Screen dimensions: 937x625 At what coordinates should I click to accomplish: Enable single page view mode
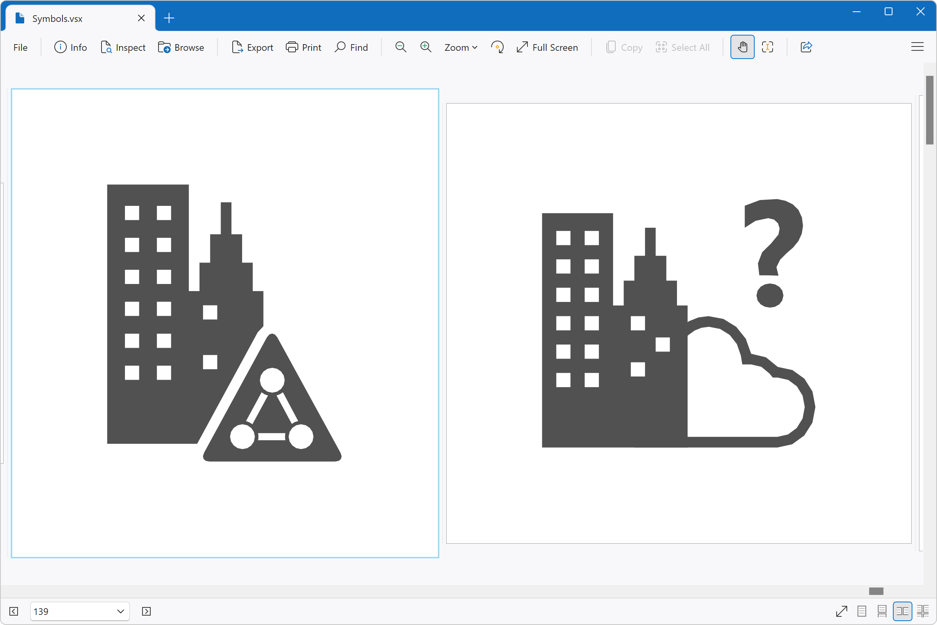[x=862, y=611]
